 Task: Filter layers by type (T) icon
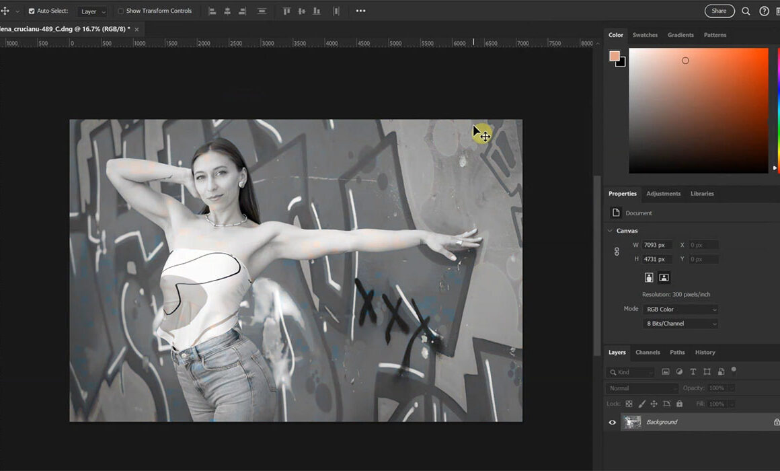point(693,371)
